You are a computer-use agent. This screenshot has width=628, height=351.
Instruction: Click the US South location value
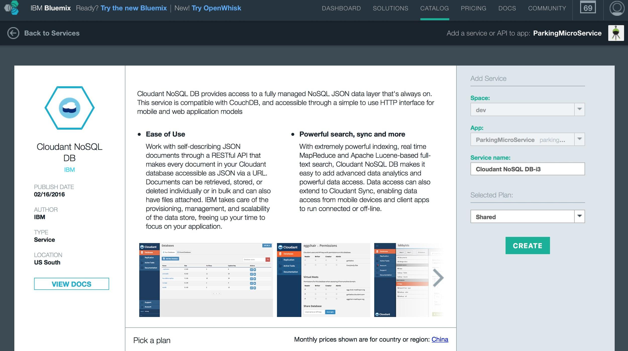[x=47, y=262]
